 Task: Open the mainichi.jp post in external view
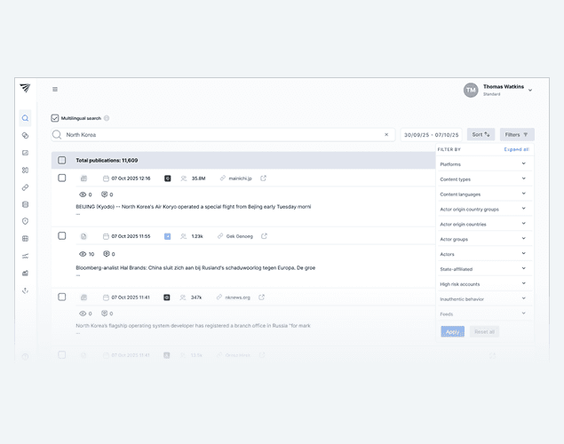pos(264,178)
